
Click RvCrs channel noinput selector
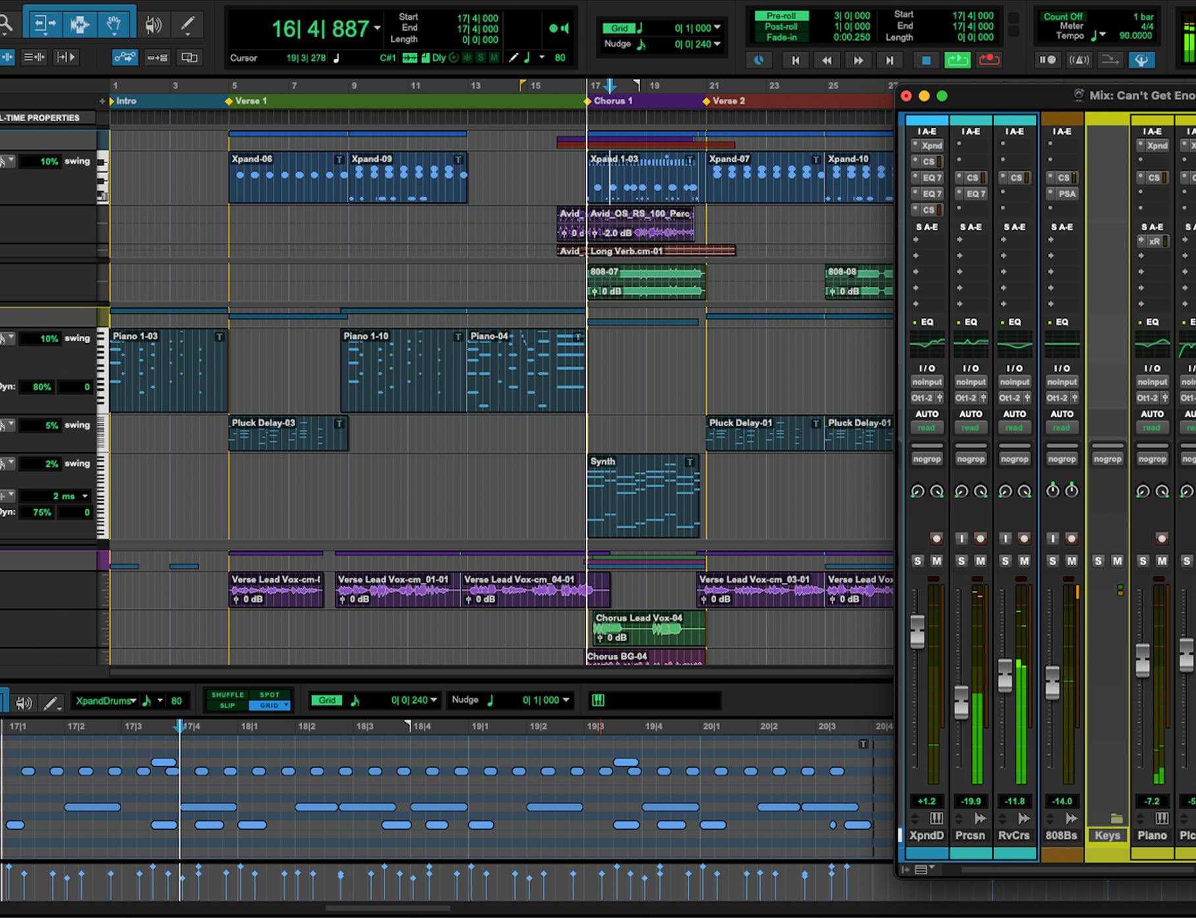click(1014, 382)
